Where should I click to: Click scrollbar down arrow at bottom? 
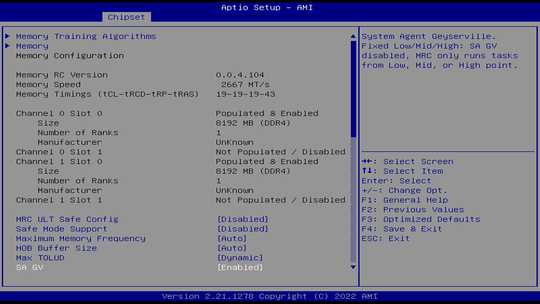pos(353,267)
